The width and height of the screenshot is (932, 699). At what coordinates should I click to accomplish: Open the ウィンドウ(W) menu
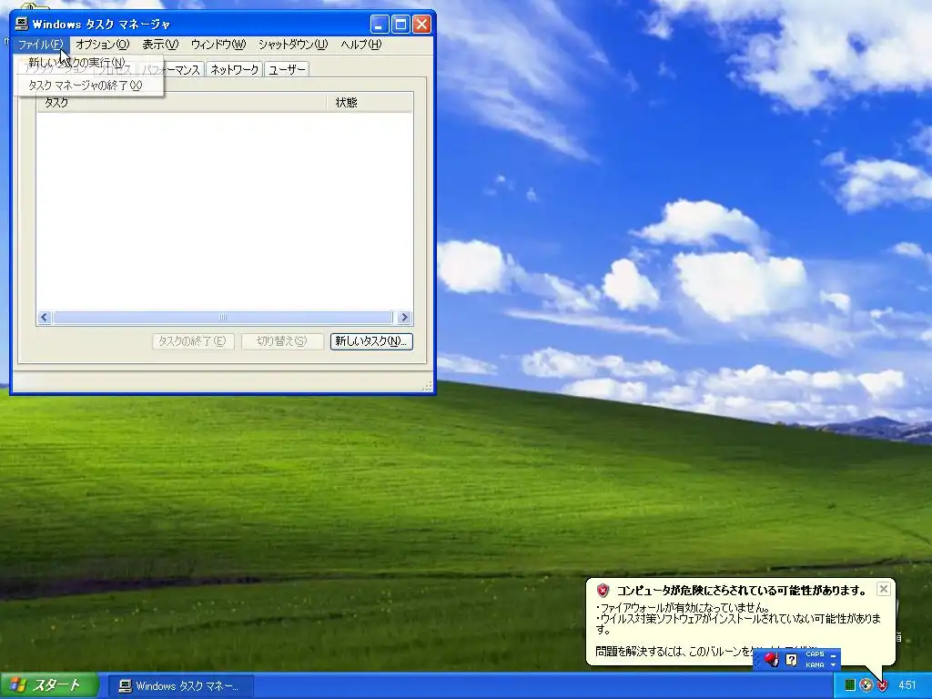[218, 45]
